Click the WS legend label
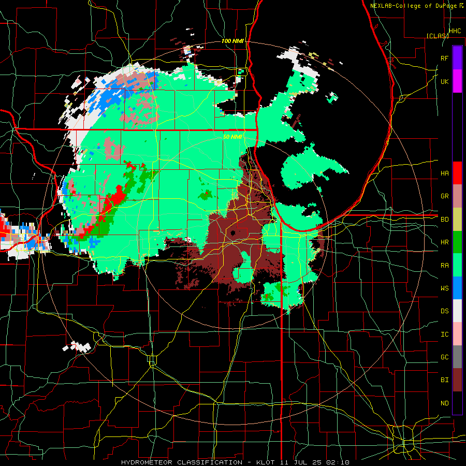The height and width of the screenshot is (466, 466). tap(444, 288)
